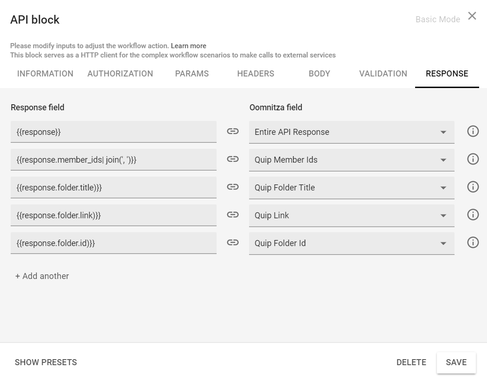Click the link icon next to member_ids mapping
487x380 pixels.
click(232, 159)
